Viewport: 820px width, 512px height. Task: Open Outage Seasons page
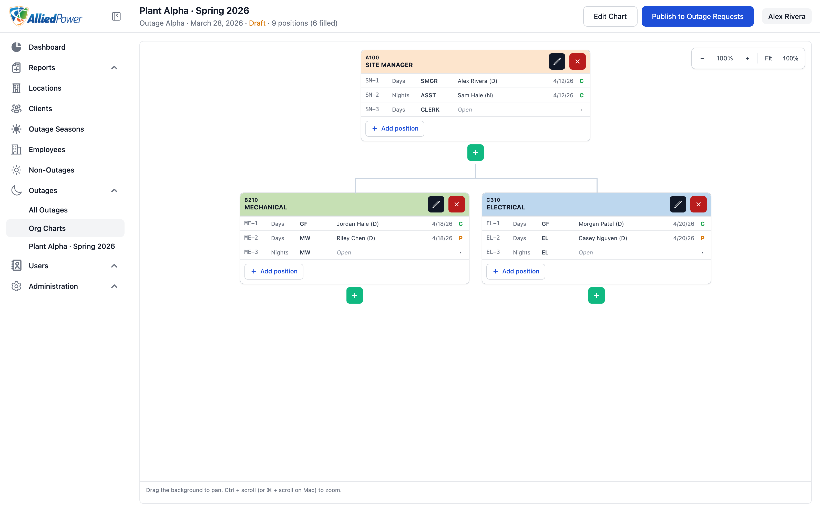pos(65,129)
